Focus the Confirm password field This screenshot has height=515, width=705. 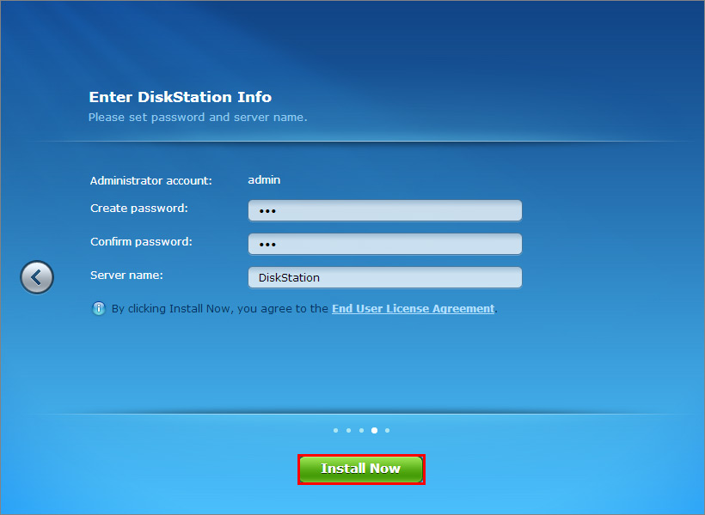pyautogui.click(x=385, y=245)
